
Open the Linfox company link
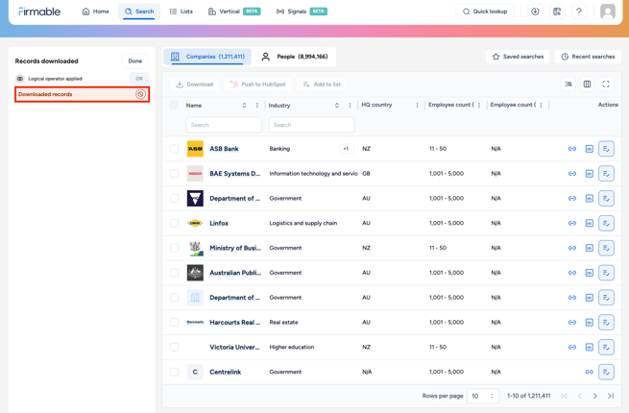point(219,223)
